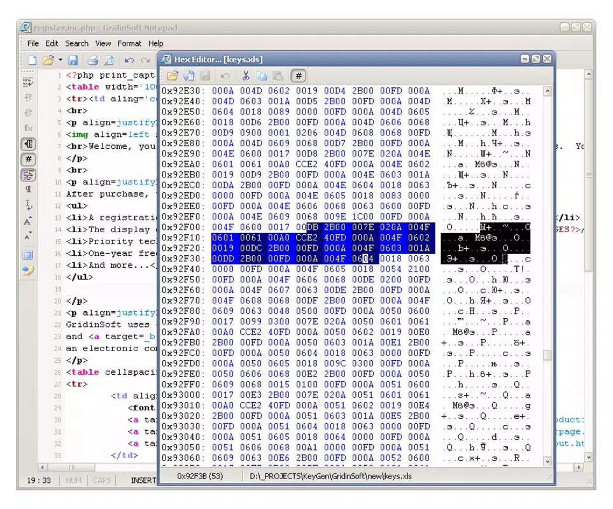Click the NUM indicator in status bar
The image size is (613, 509).
[73, 480]
